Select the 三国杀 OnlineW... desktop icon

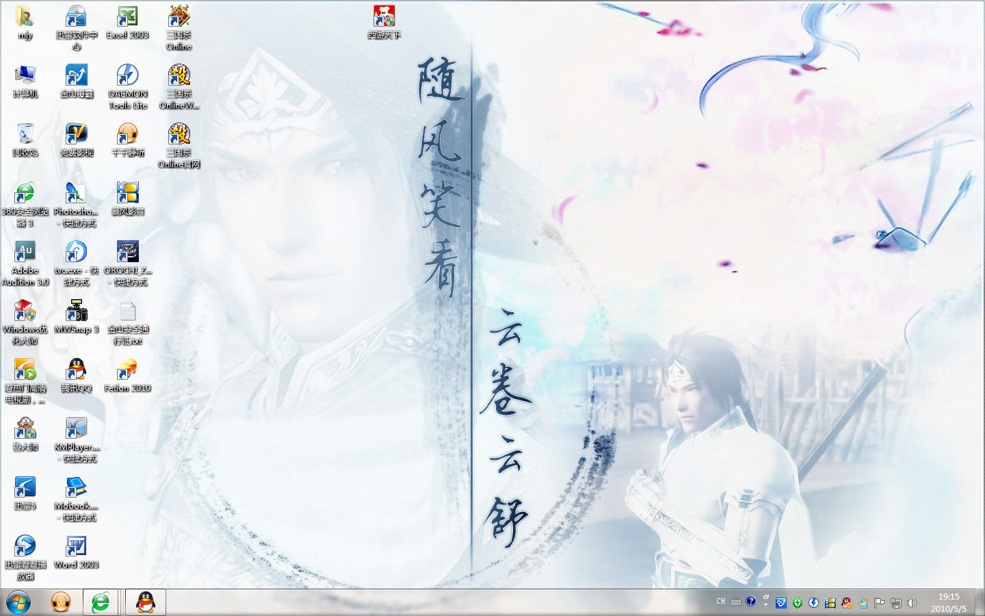tap(179, 87)
